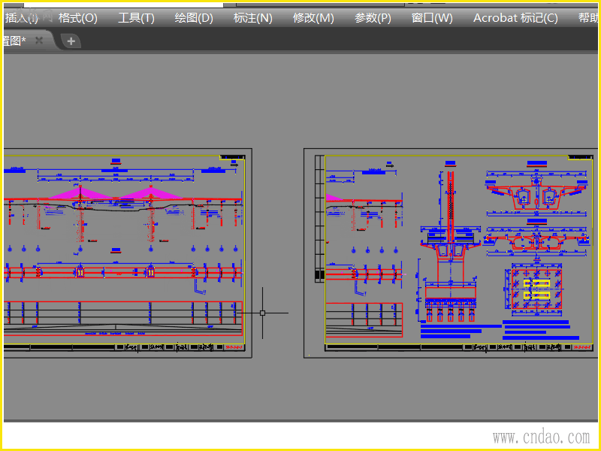Viewport: 601px width, 451px height.
Task: Open the partially visible 帮助 menu
Action: (588, 18)
